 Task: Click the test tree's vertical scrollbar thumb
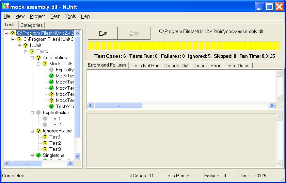click(78, 88)
